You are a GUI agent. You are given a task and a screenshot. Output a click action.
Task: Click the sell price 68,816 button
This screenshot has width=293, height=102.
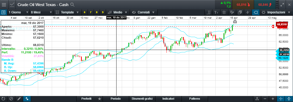click(243, 5)
